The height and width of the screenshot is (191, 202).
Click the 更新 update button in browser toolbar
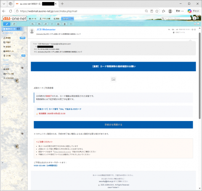tap(180, 11)
